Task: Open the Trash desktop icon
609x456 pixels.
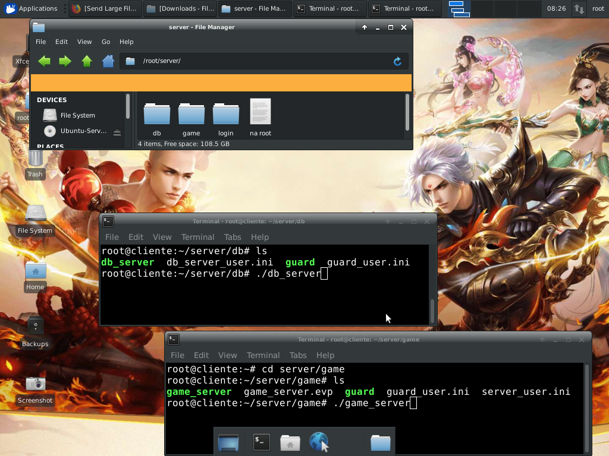Action: click(35, 159)
